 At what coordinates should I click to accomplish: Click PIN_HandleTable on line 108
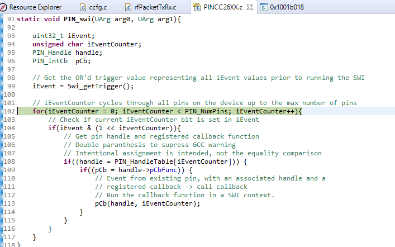144,161
